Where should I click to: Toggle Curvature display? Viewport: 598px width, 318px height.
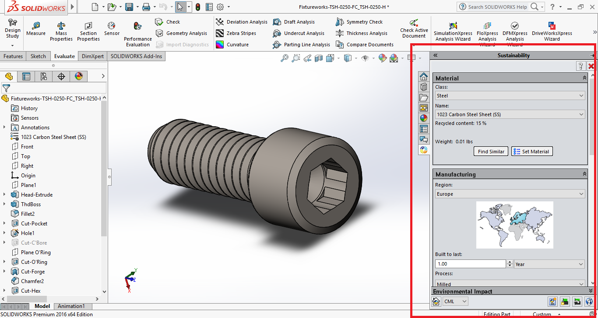(x=232, y=45)
